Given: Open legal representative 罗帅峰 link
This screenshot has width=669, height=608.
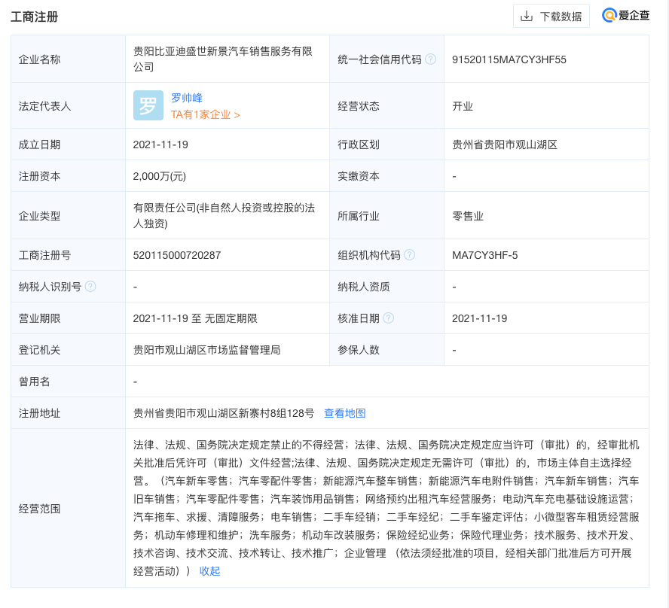Looking at the screenshot, I should coord(186,98).
